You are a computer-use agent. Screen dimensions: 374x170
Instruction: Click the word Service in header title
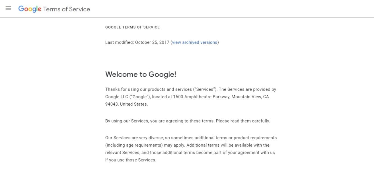tap(79, 9)
